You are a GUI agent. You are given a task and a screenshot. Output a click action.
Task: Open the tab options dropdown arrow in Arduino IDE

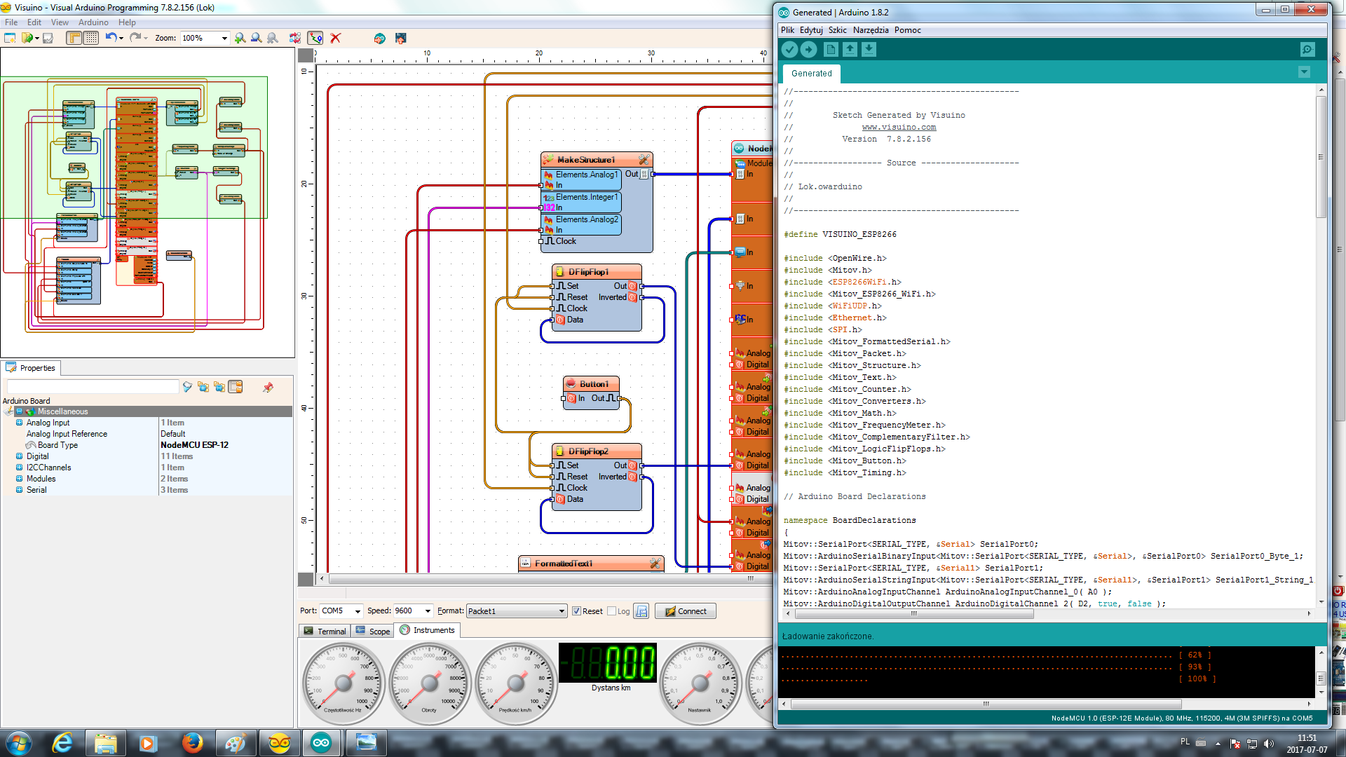[x=1304, y=72]
